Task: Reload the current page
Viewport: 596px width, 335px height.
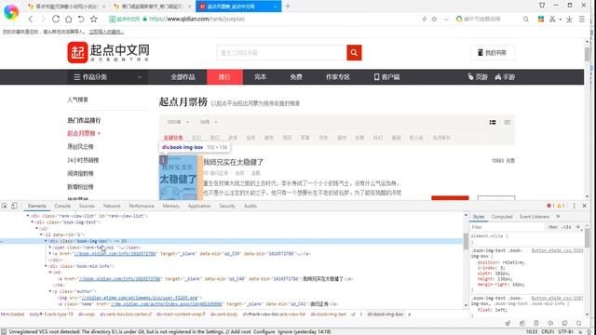Action: [x=56, y=19]
